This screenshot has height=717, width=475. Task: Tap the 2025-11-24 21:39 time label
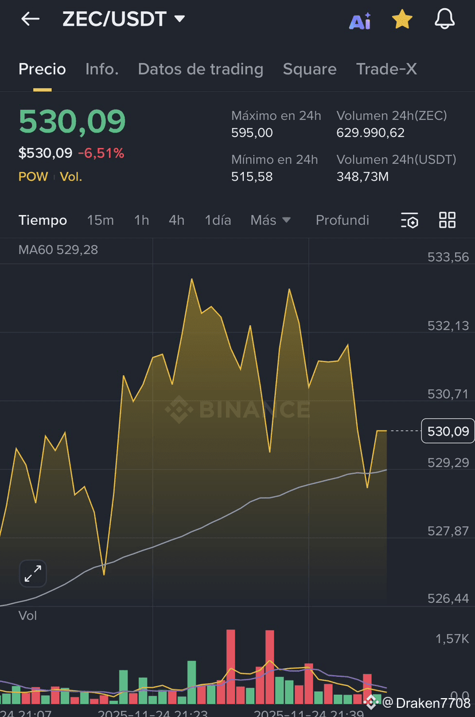309,713
